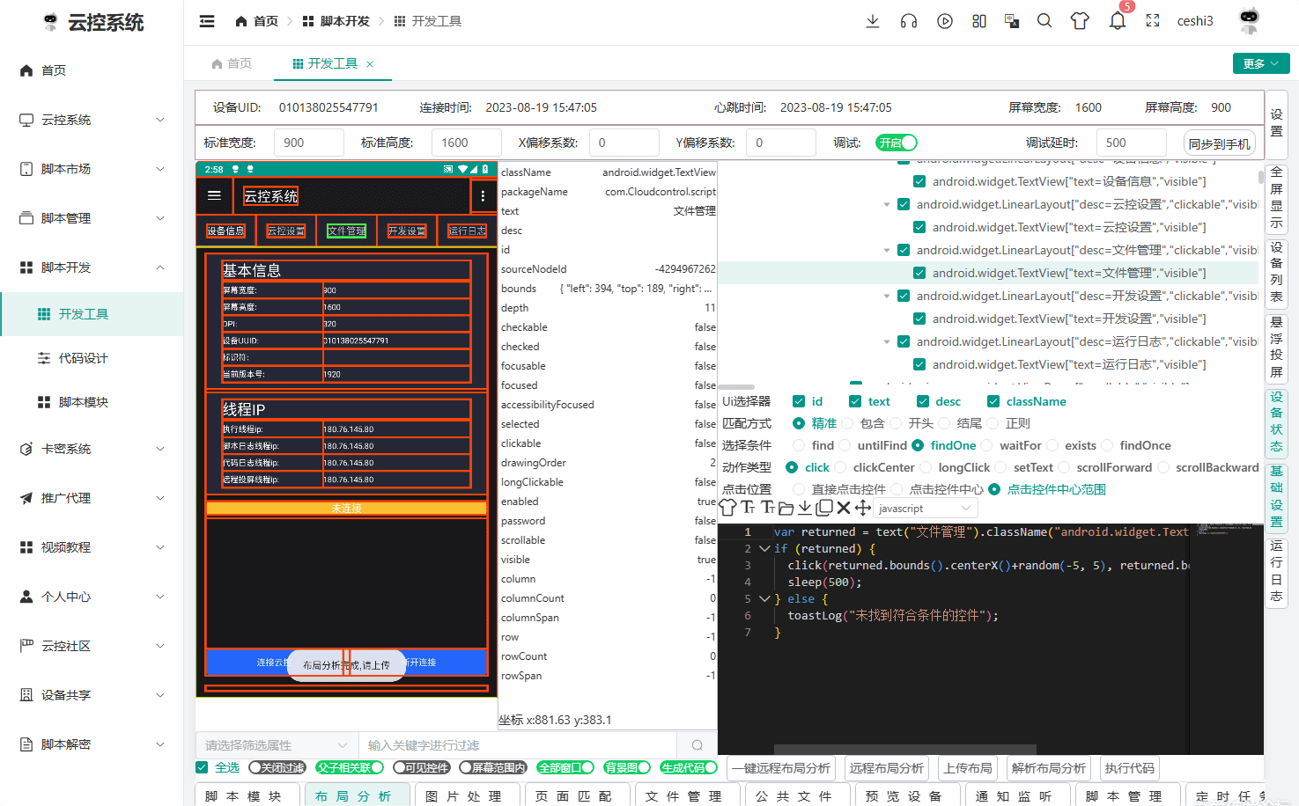Open the 设备列表 side panel button
1299x806 pixels.
(1276, 272)
